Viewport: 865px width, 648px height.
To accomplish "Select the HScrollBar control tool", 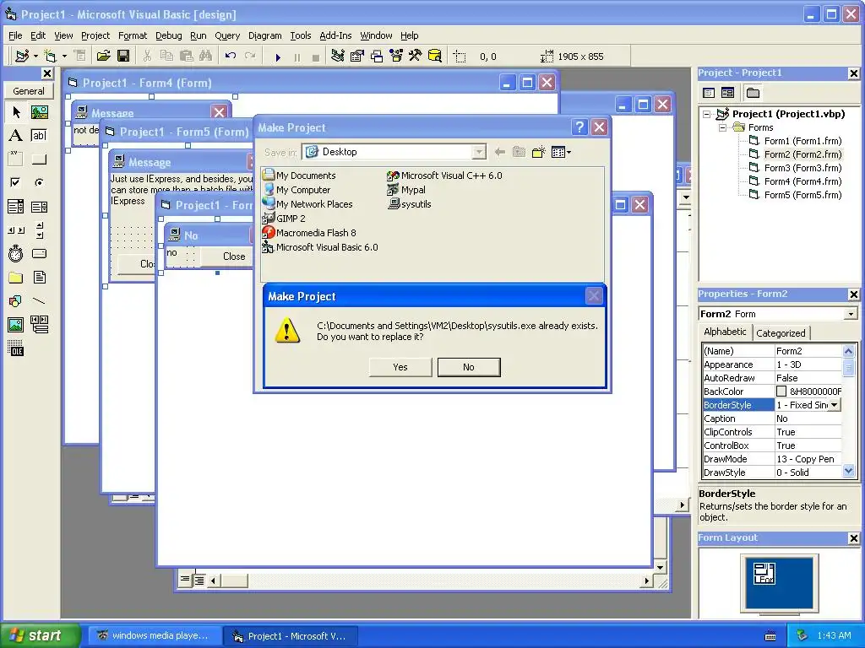I will pyautogui.click(x=16, y=230).
